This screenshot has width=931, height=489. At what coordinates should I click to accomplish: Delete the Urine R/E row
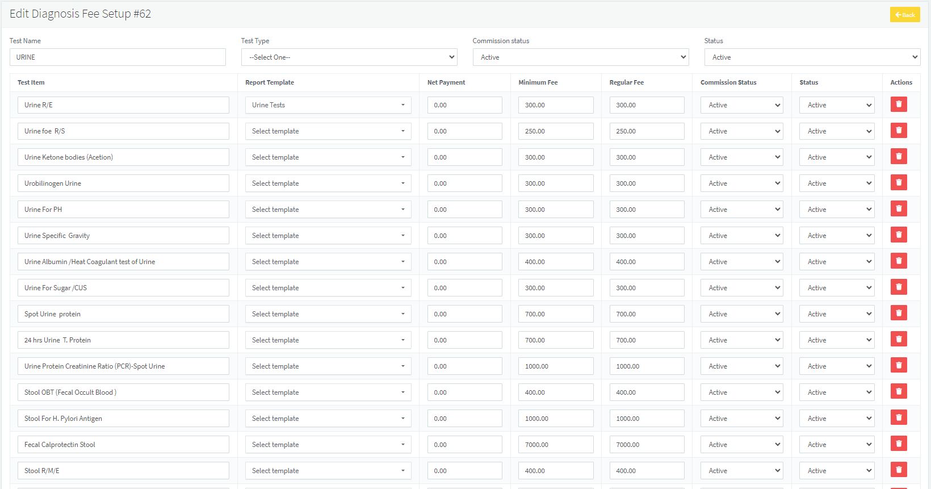tap(898, 105)
